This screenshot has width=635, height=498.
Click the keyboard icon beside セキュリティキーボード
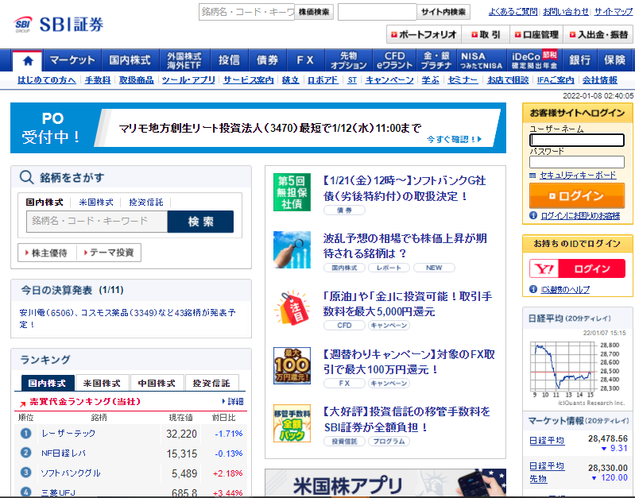532,176
